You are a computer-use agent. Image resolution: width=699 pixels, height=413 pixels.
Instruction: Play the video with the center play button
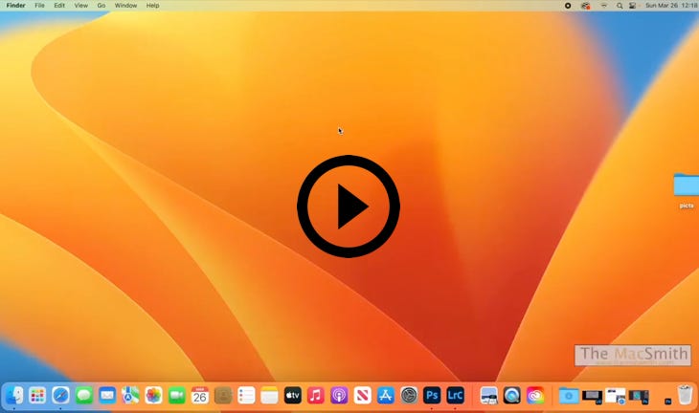[x=349, y=206]
